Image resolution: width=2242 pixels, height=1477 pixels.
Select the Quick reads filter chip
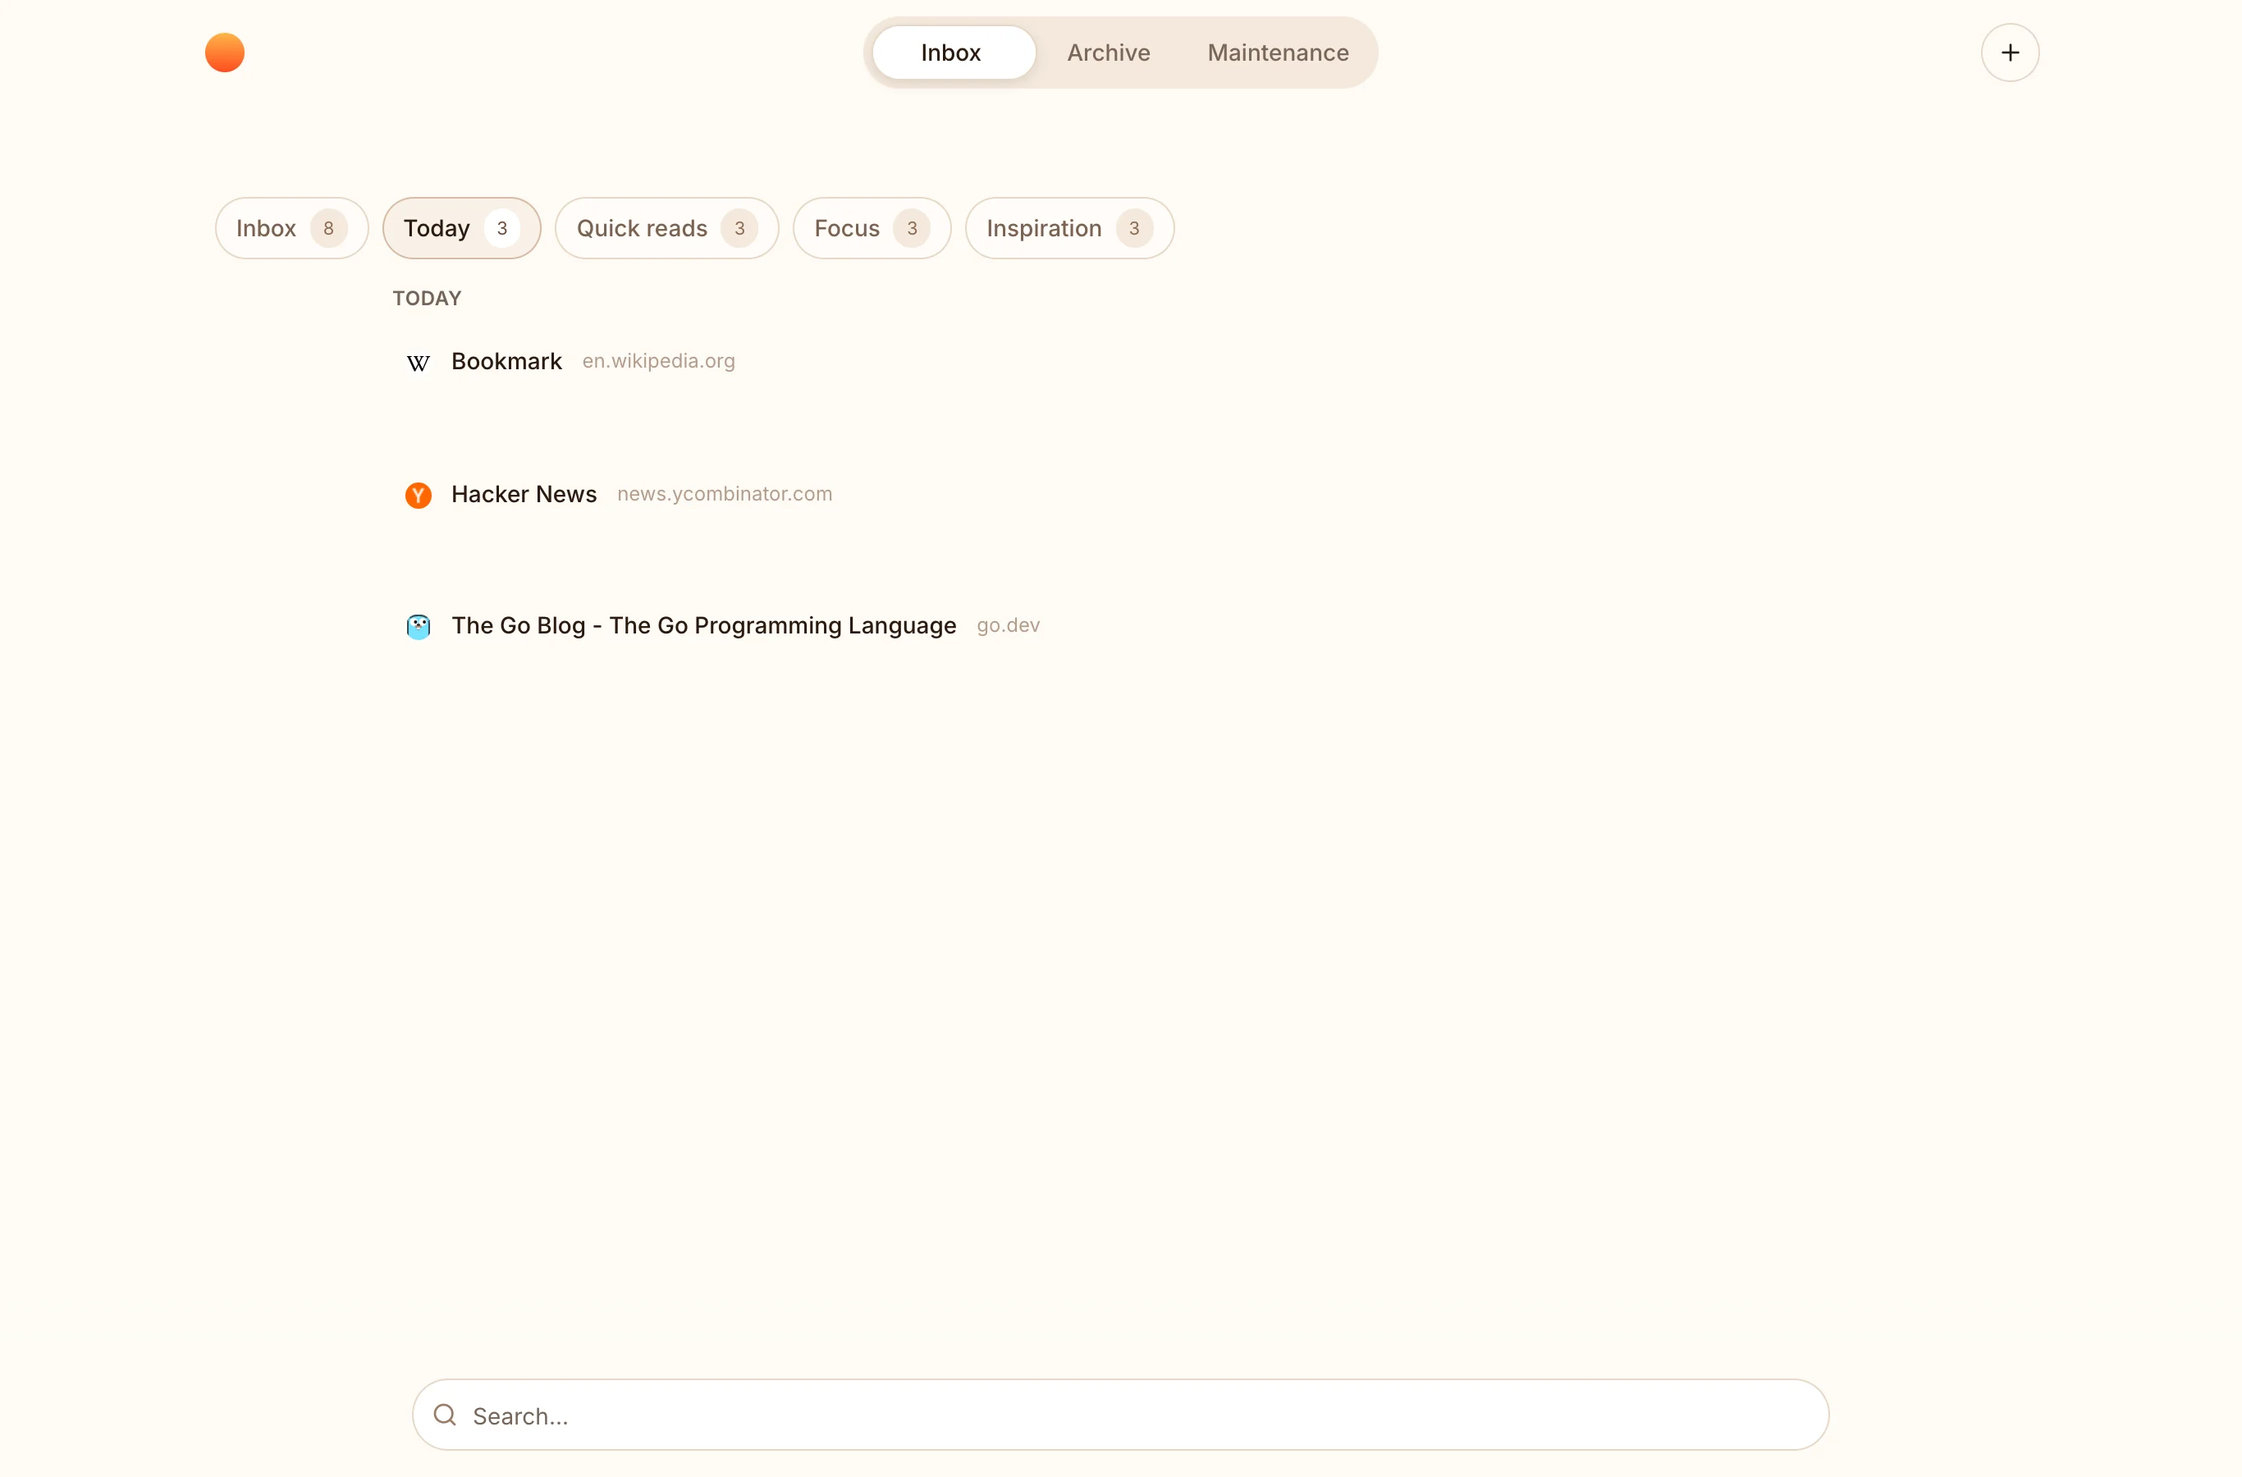(666, 228)
